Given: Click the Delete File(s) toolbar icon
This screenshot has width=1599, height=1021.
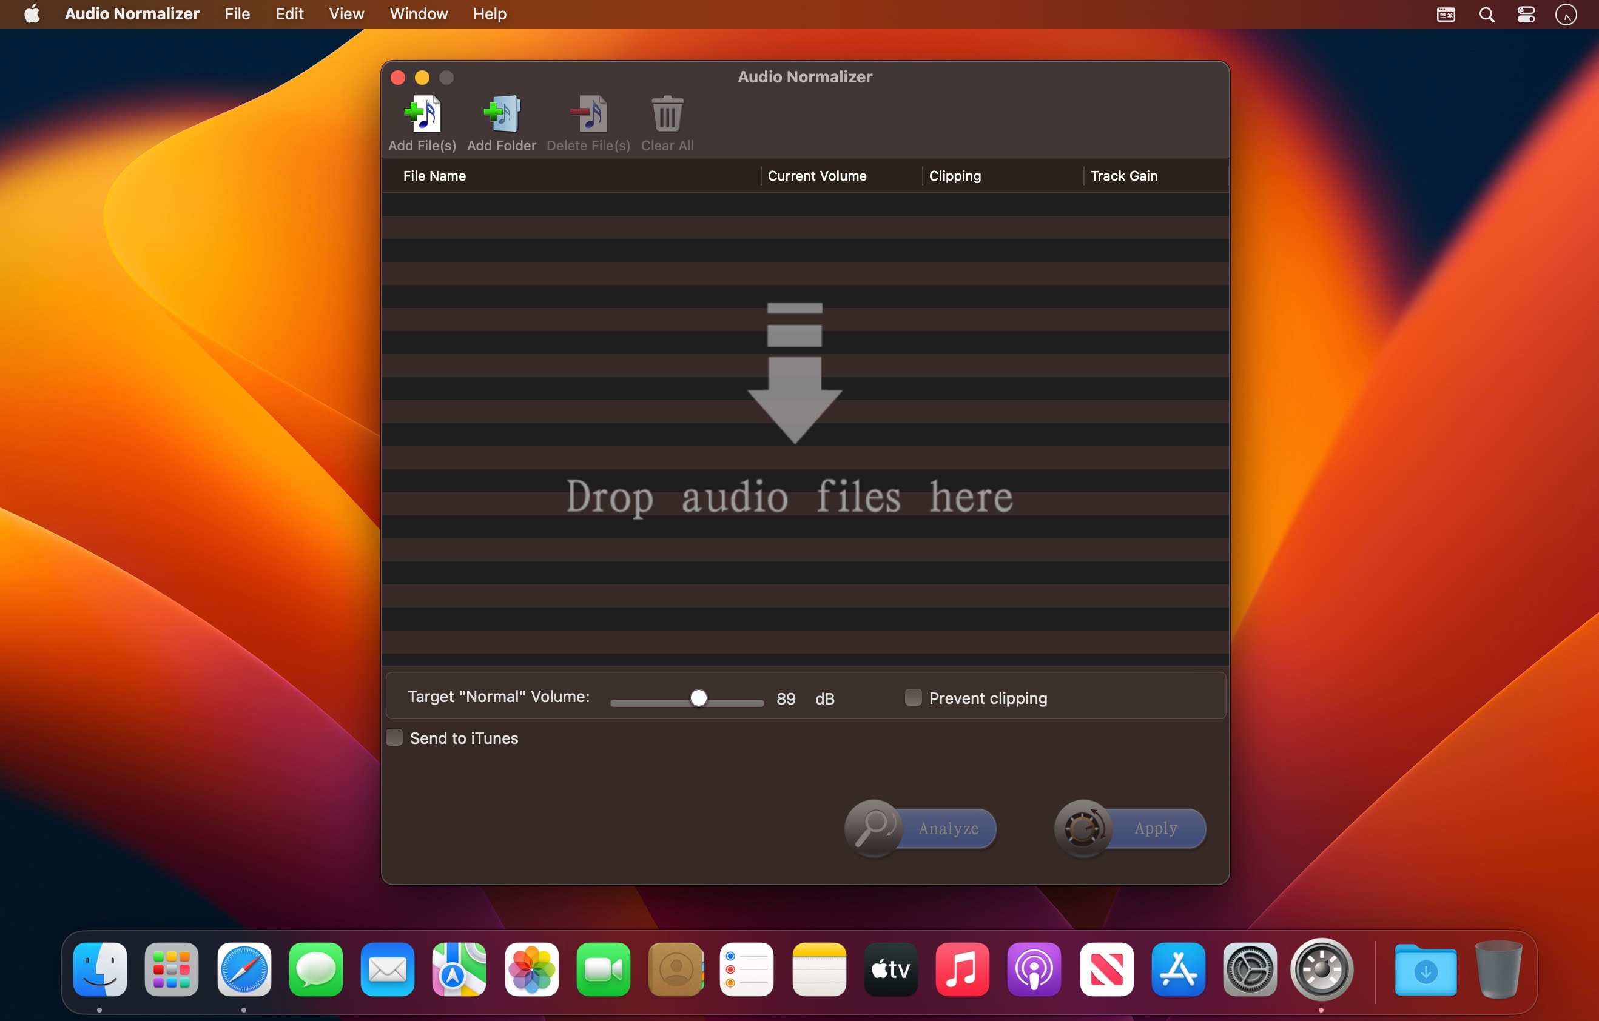Looking at the screenshot, I should (x=588, y=114).
